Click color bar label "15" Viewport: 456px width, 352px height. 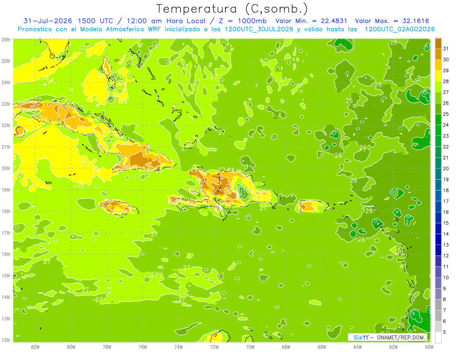446,223
